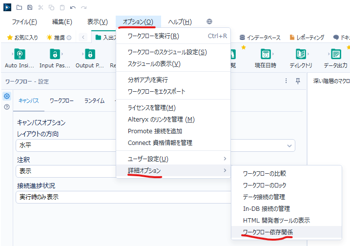Choose ワークフローのスケジュール設定(S)

[x=173, y=52]
